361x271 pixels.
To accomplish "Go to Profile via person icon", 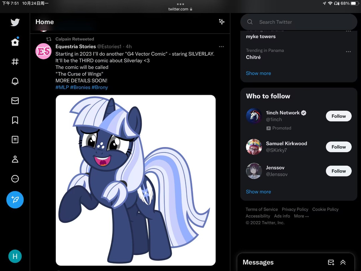I will (15, 159).
